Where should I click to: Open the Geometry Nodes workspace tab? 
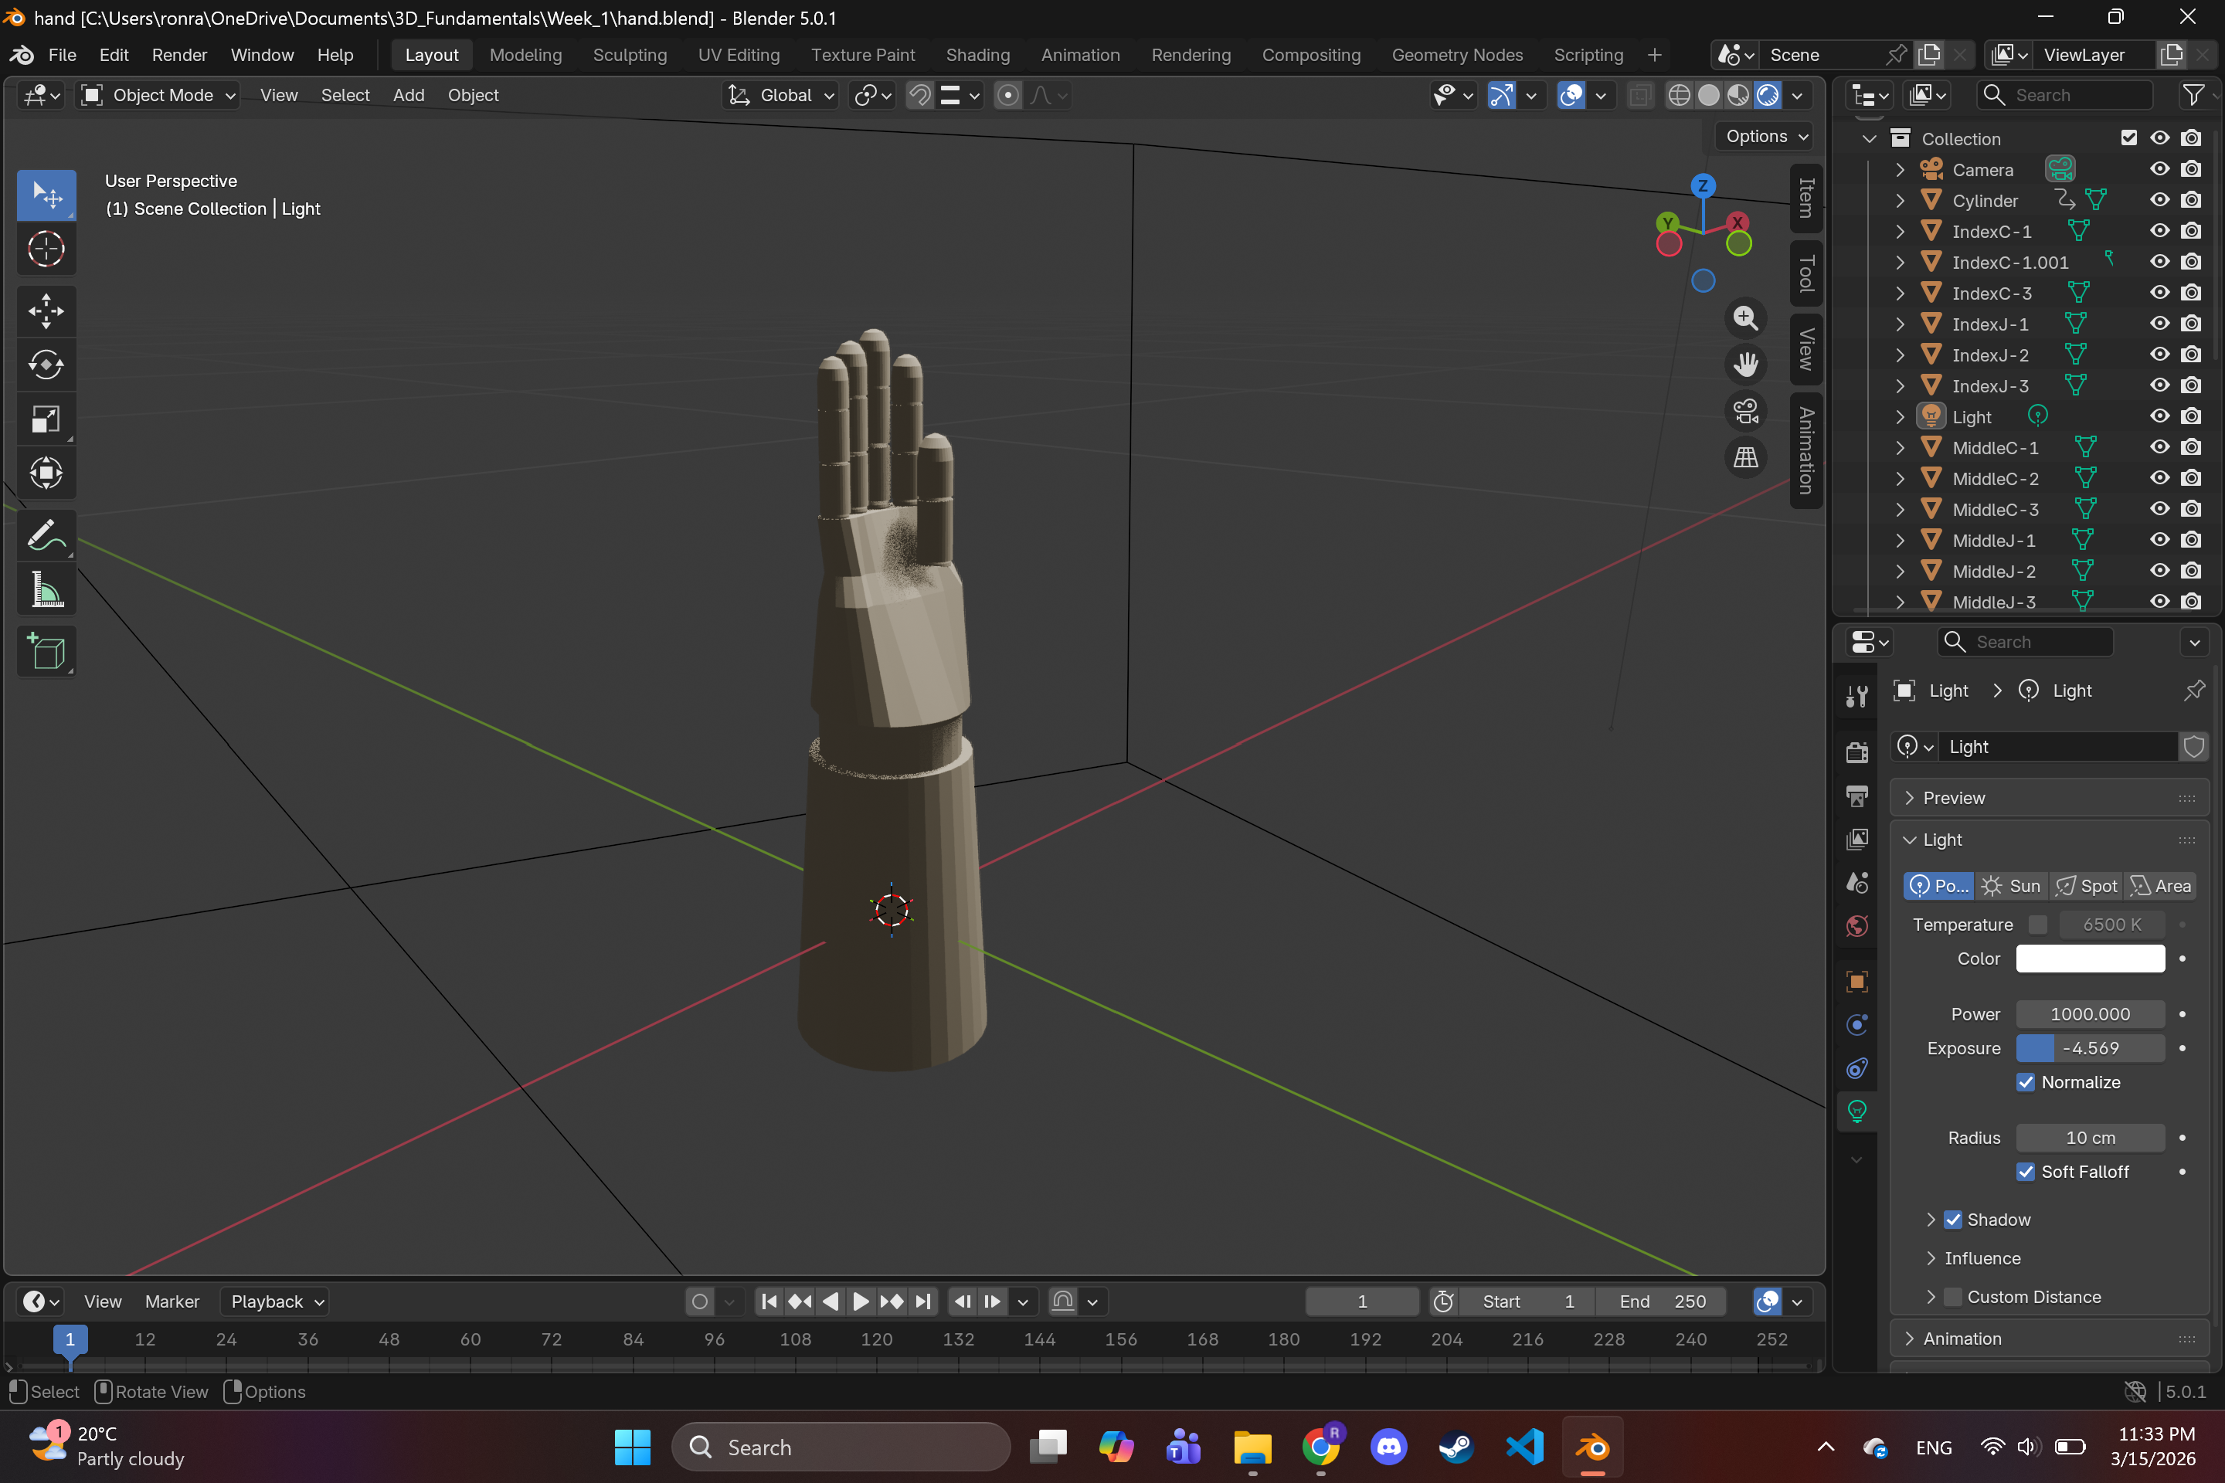[1457, 55]
